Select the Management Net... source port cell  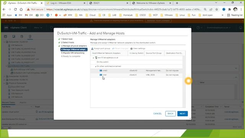point(154,71)
